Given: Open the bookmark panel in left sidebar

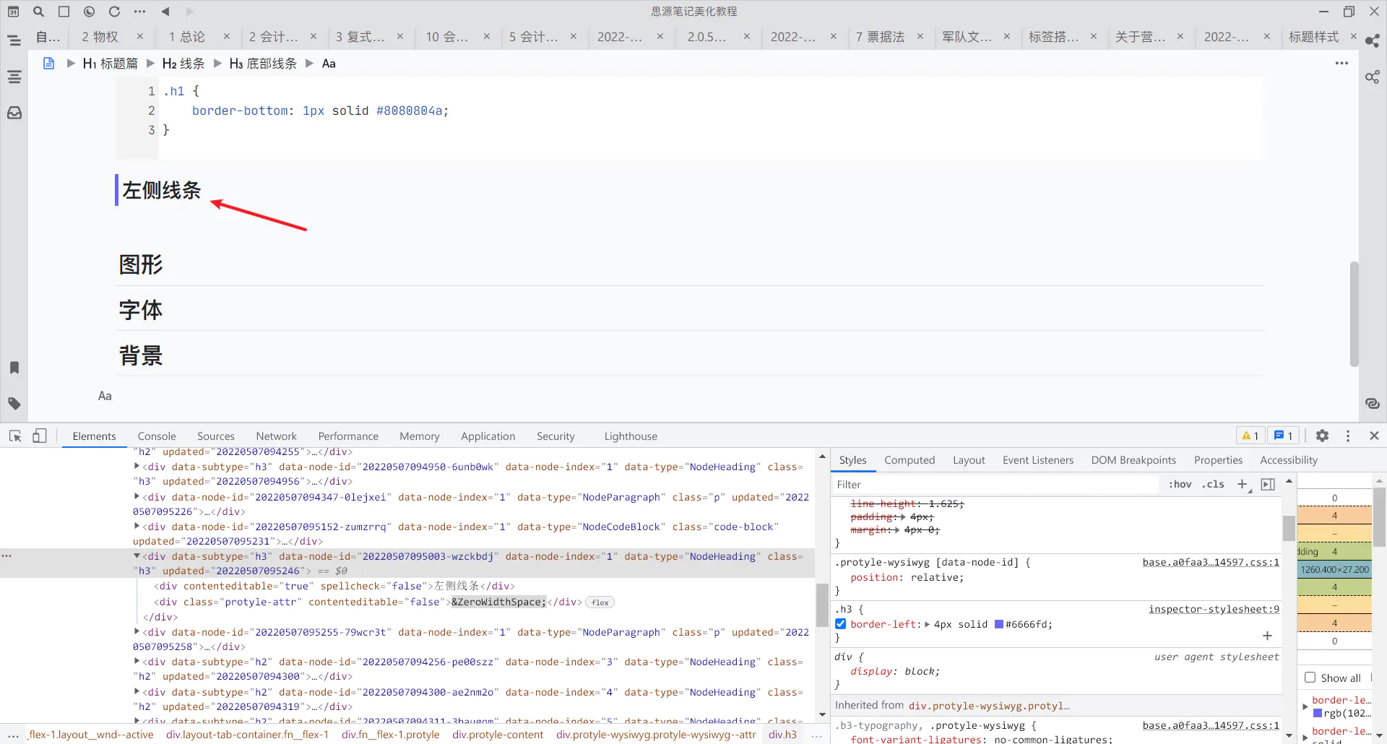Looking at the screenshot, I should (14, 368).
